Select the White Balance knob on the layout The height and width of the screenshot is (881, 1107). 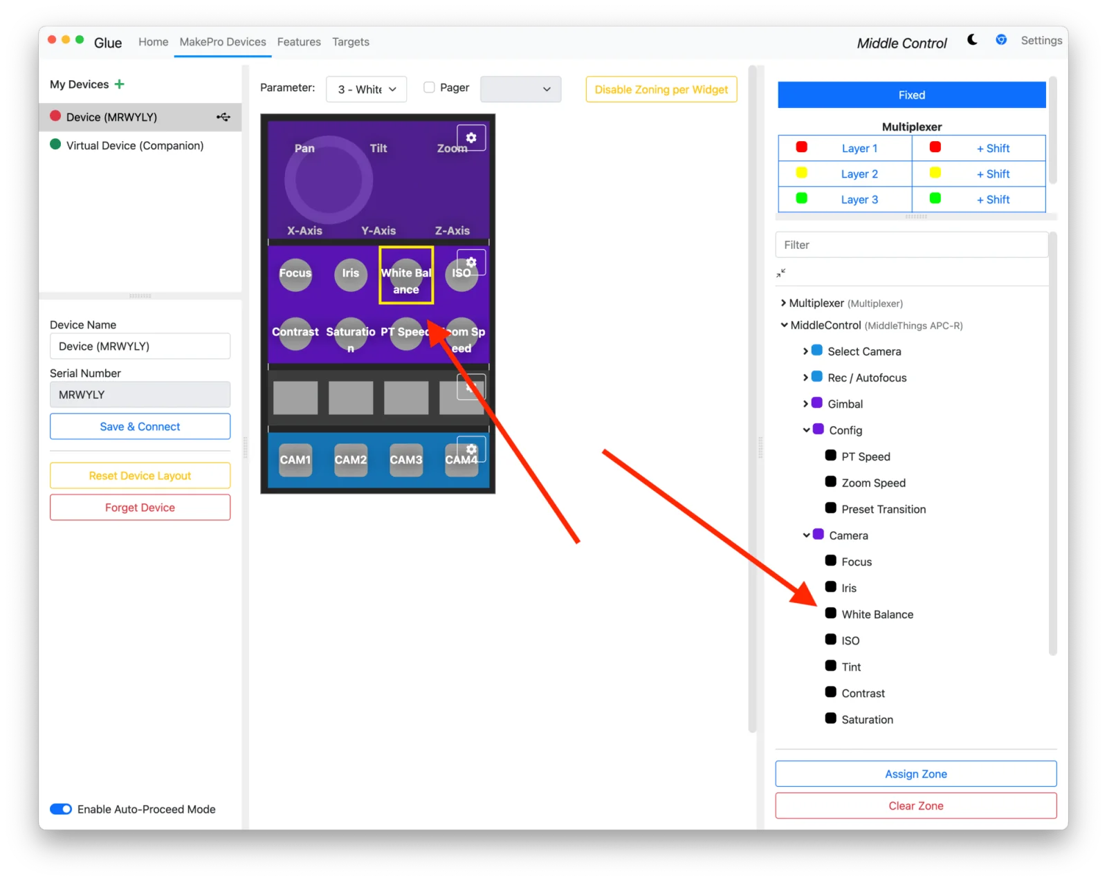406,275
